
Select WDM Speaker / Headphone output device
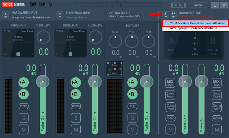point(195,23)
